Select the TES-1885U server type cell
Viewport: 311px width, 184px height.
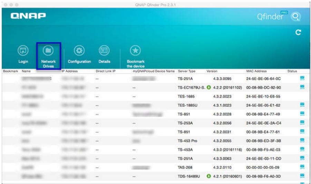coord(187,105)
